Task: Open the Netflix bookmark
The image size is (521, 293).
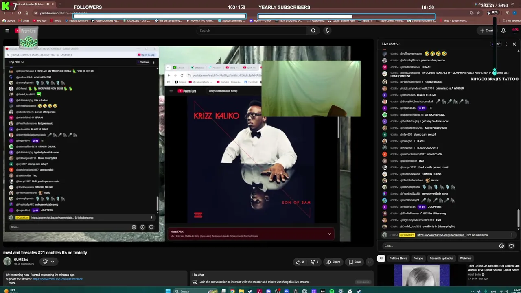Action: tap(55, 20)
